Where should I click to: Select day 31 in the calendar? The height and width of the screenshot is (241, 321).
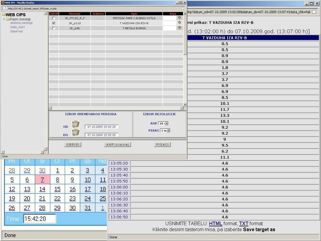[88, 208]
